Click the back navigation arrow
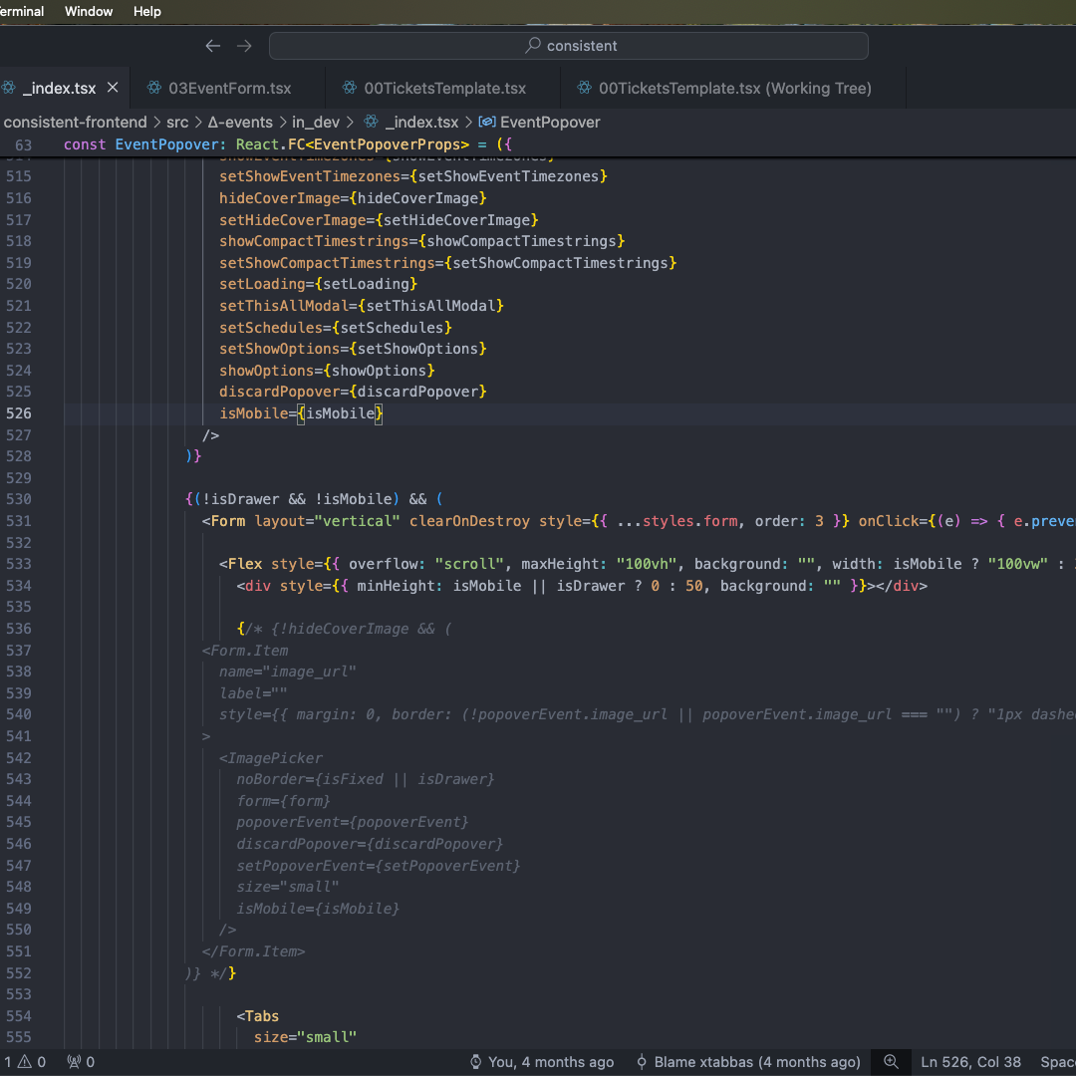This screenshot has width=1076, height=1076. (212, 46)
